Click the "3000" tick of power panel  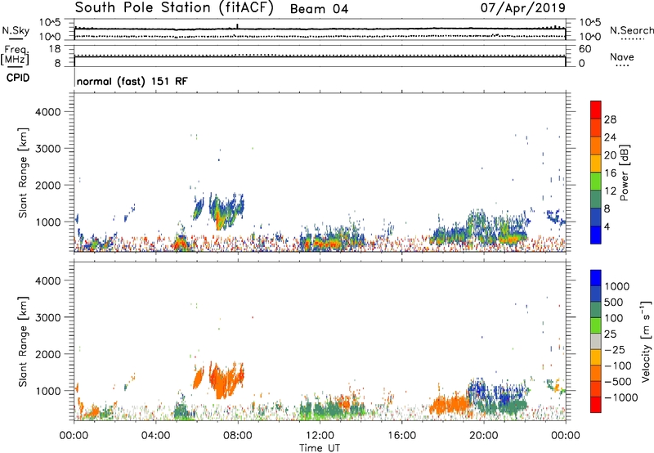click(47, 149)
